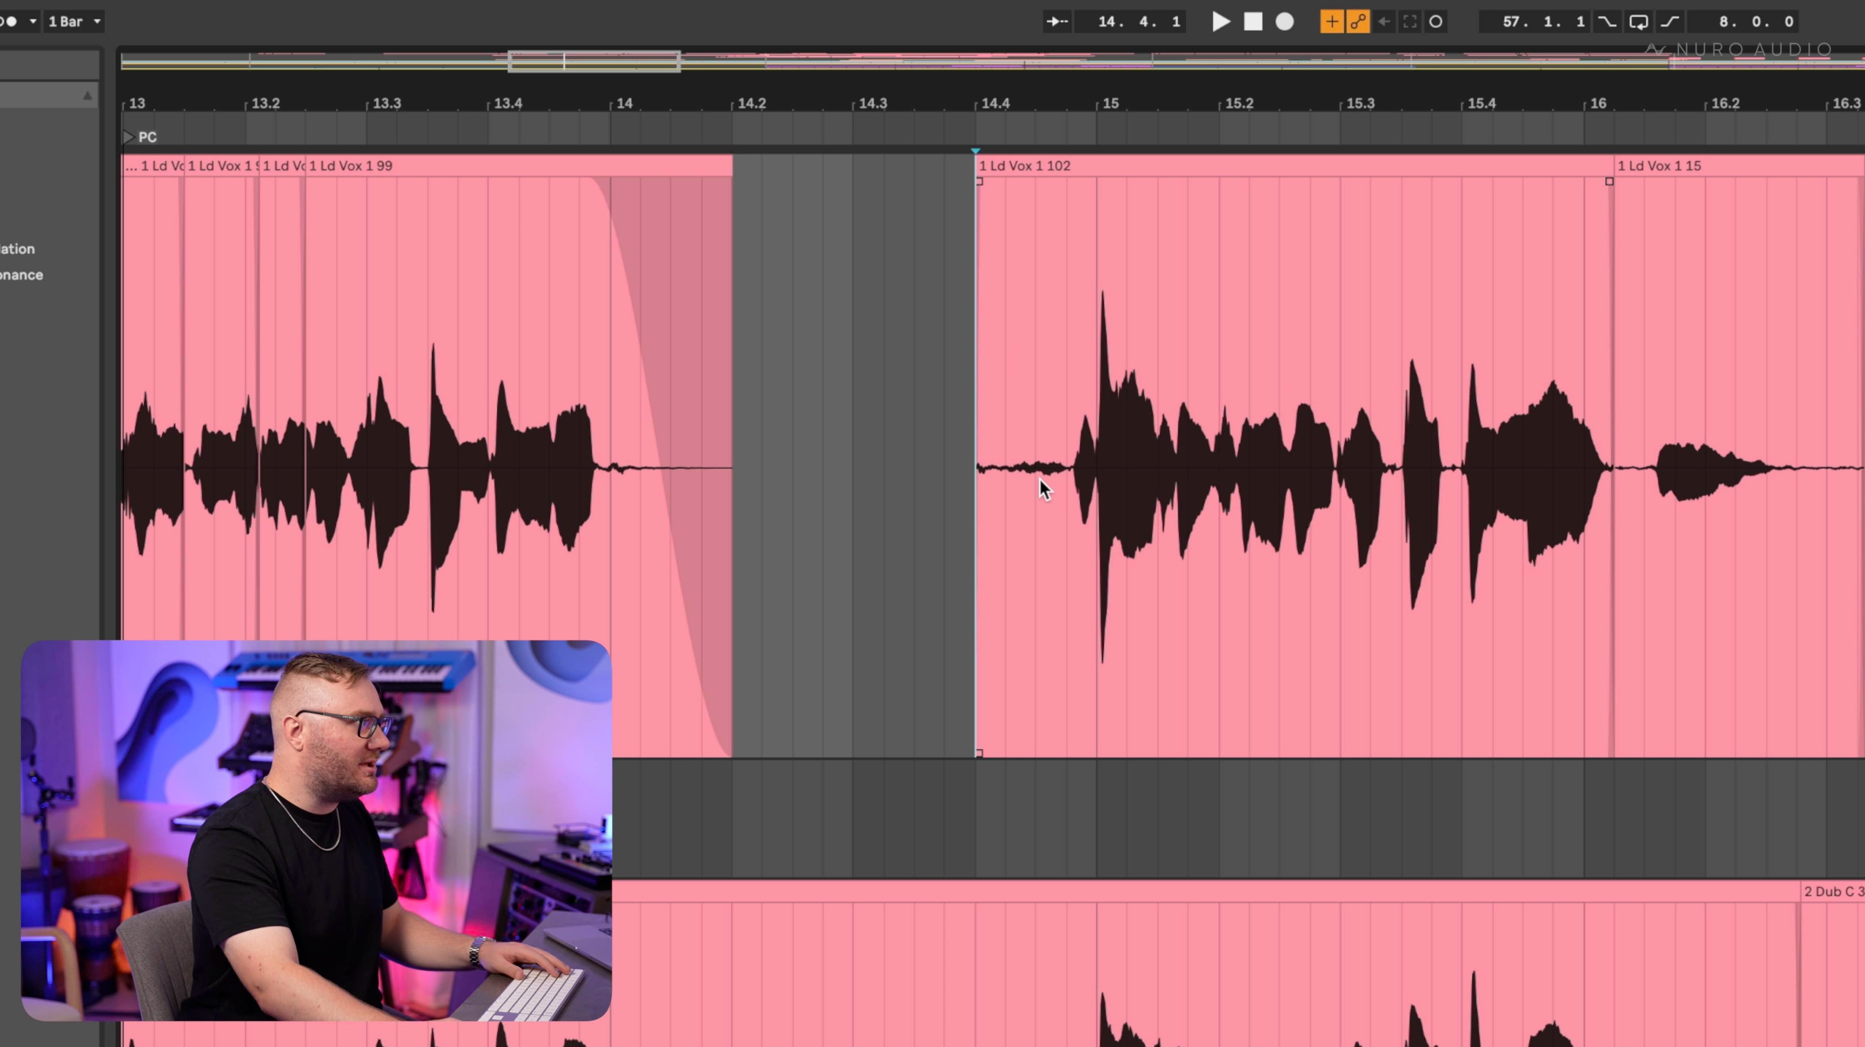1865x1047 pixels.
Task: Click the Stop transport button
Action: (1253, 22)
